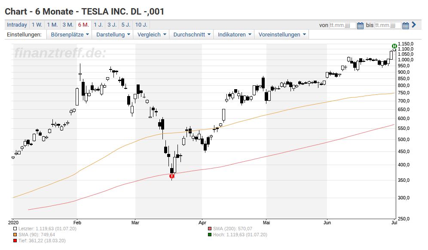
Task: Click the white Letzter legend swatch
Action: click(x=15, y=229)
